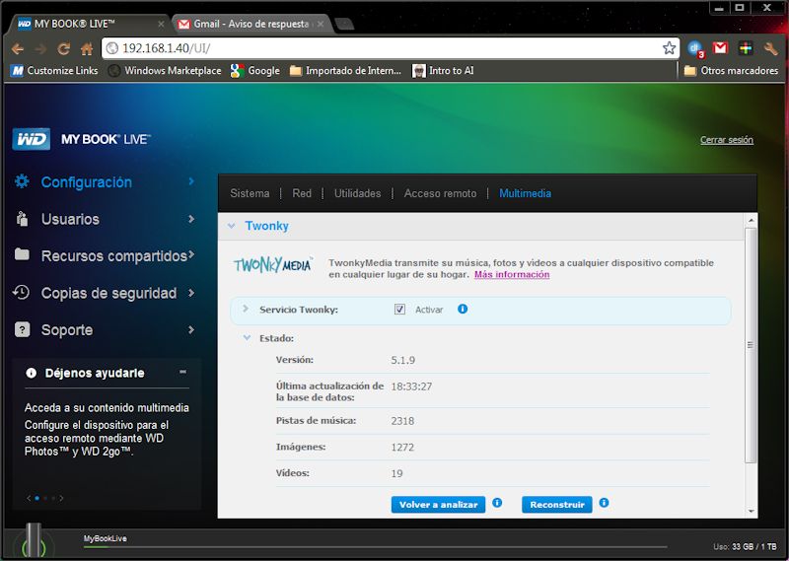
Task: Open the Gmail extension icon in toolbar
Action: [721, 47]
